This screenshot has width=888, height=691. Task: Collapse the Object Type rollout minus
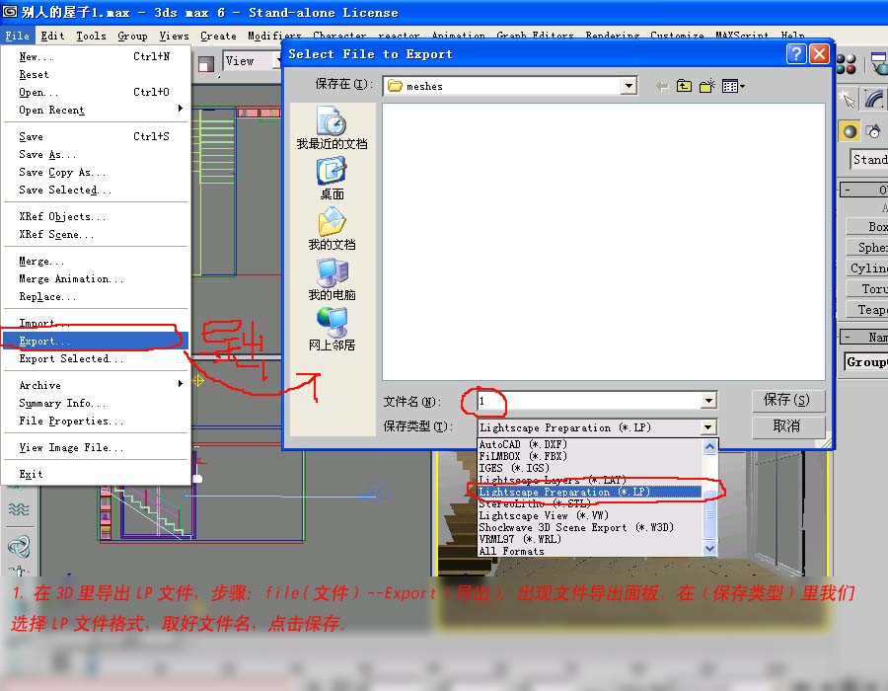(848, 190)
